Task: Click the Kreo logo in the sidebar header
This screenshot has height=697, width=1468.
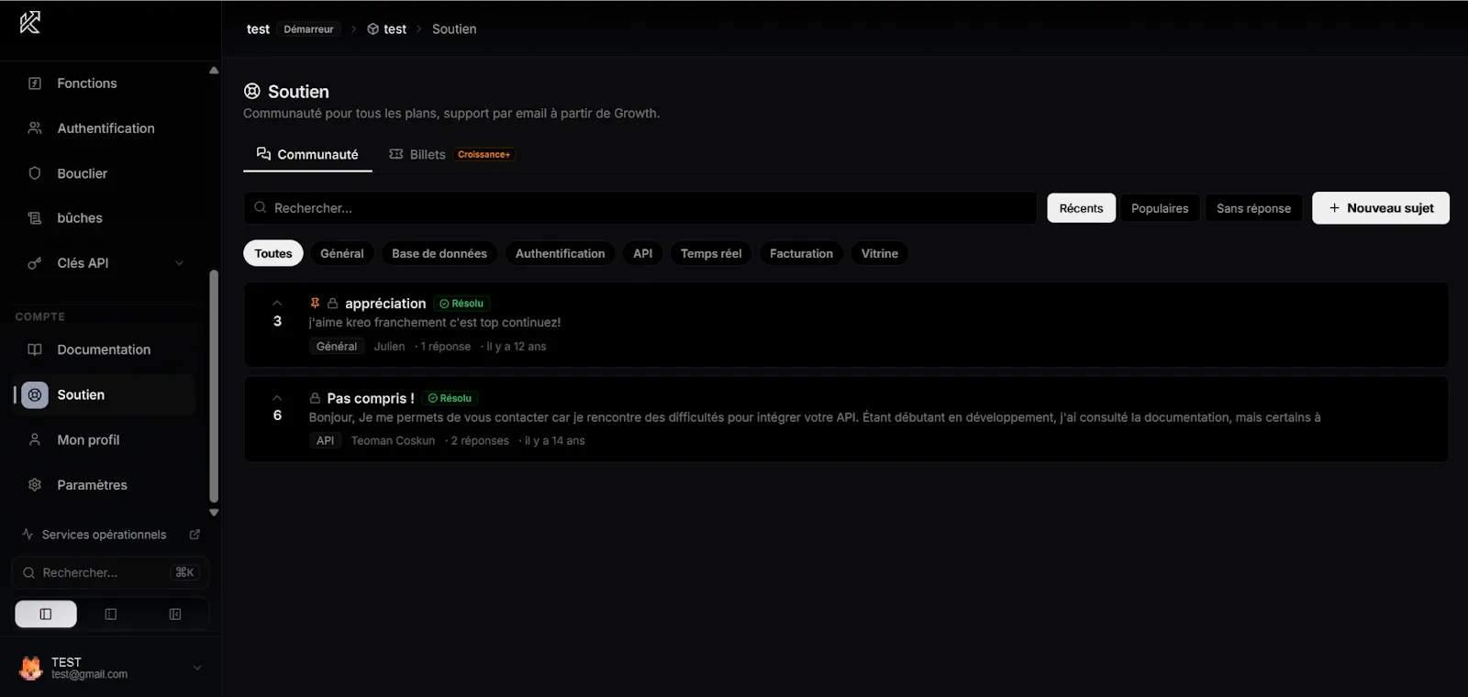Action: pyautogui.click(x=30, y=22)
